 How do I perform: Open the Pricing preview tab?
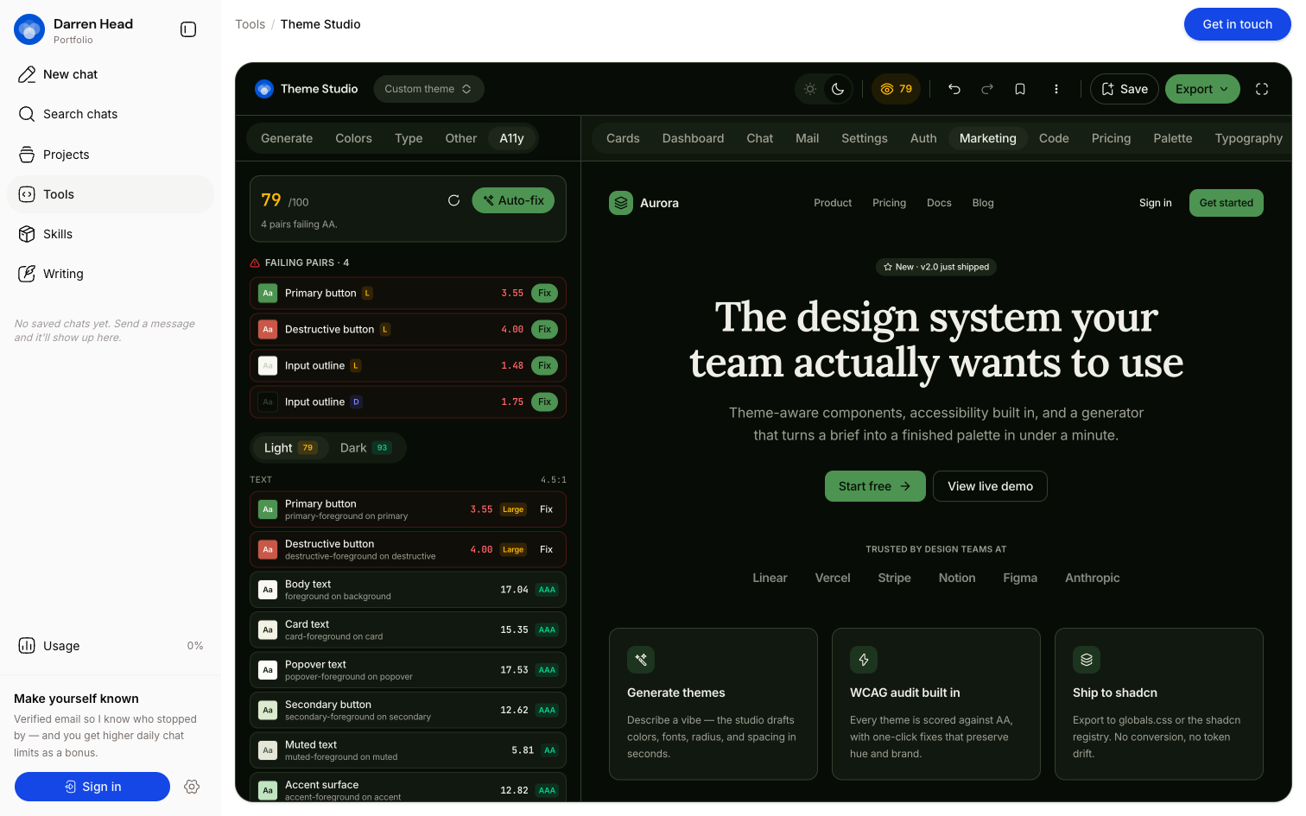(x=1111, y=138)
